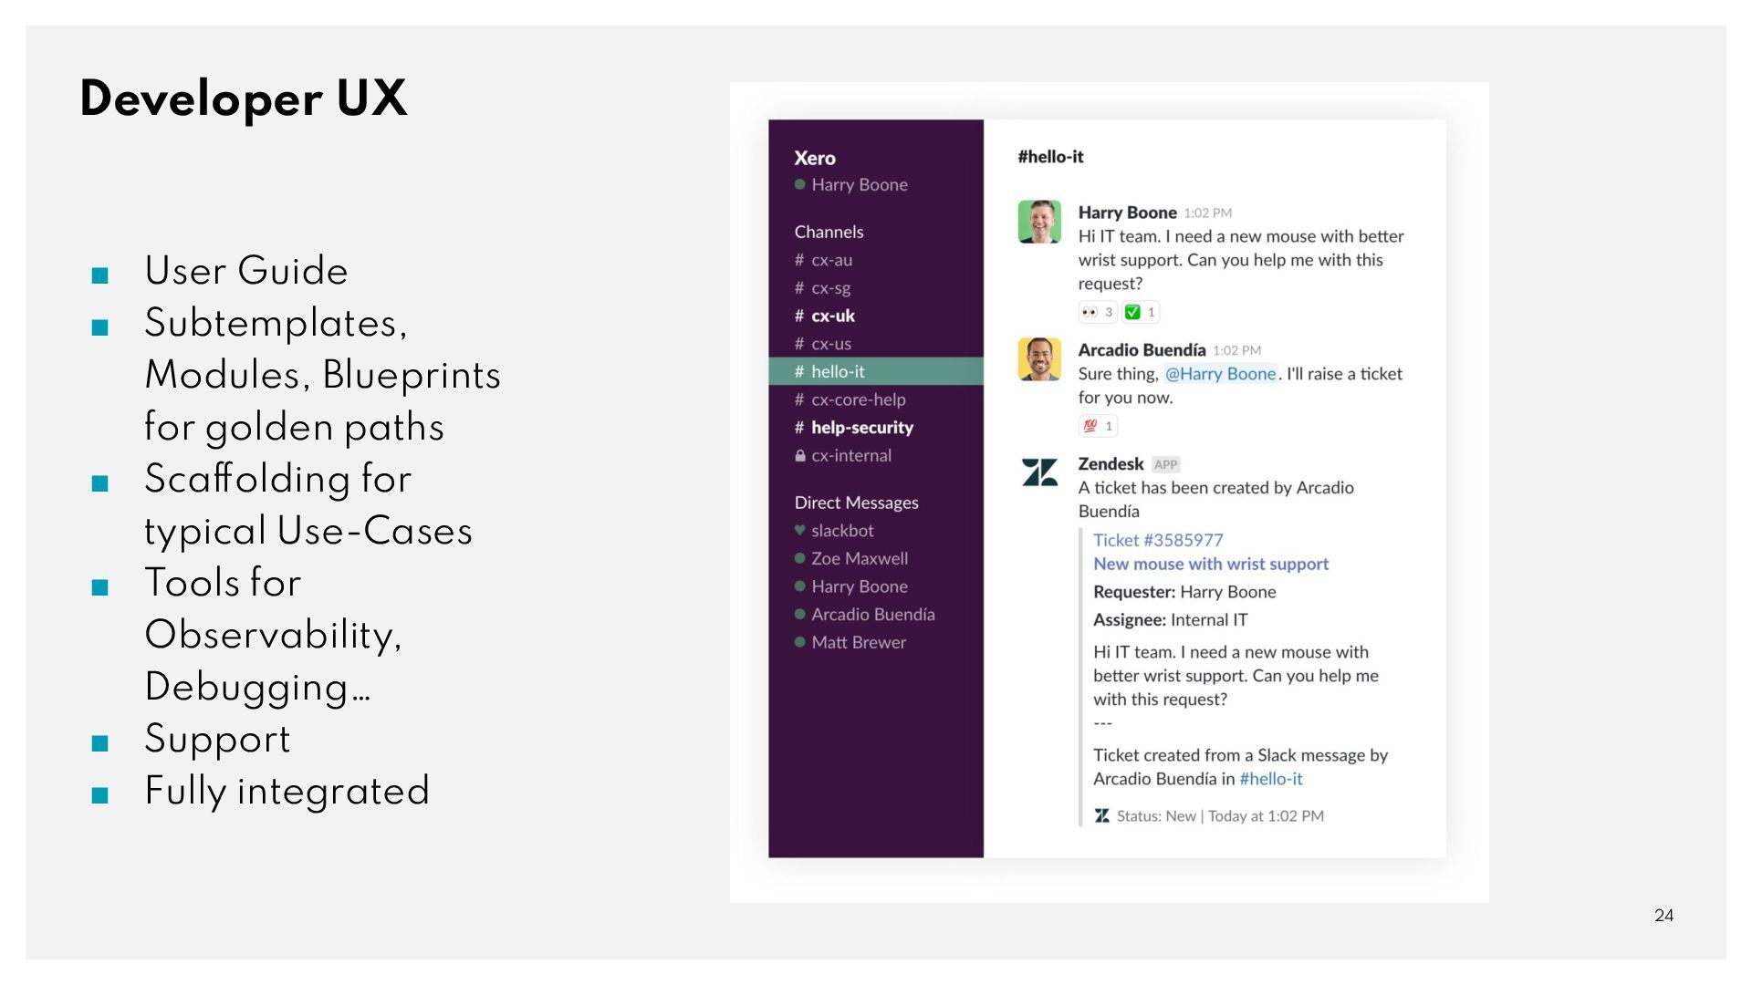Open the slackbot direct message

pos(841,531)
